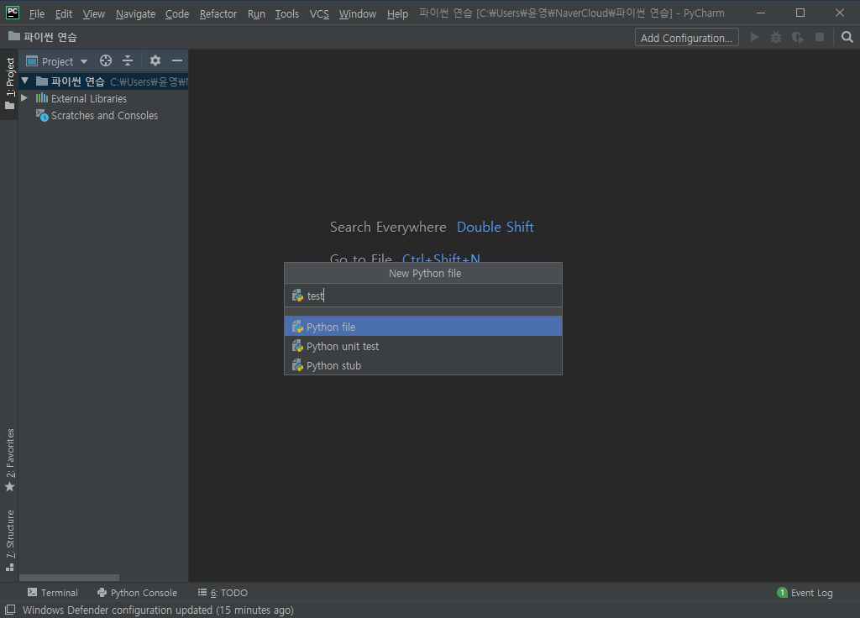Open the Edit menu

pos(64,13)
